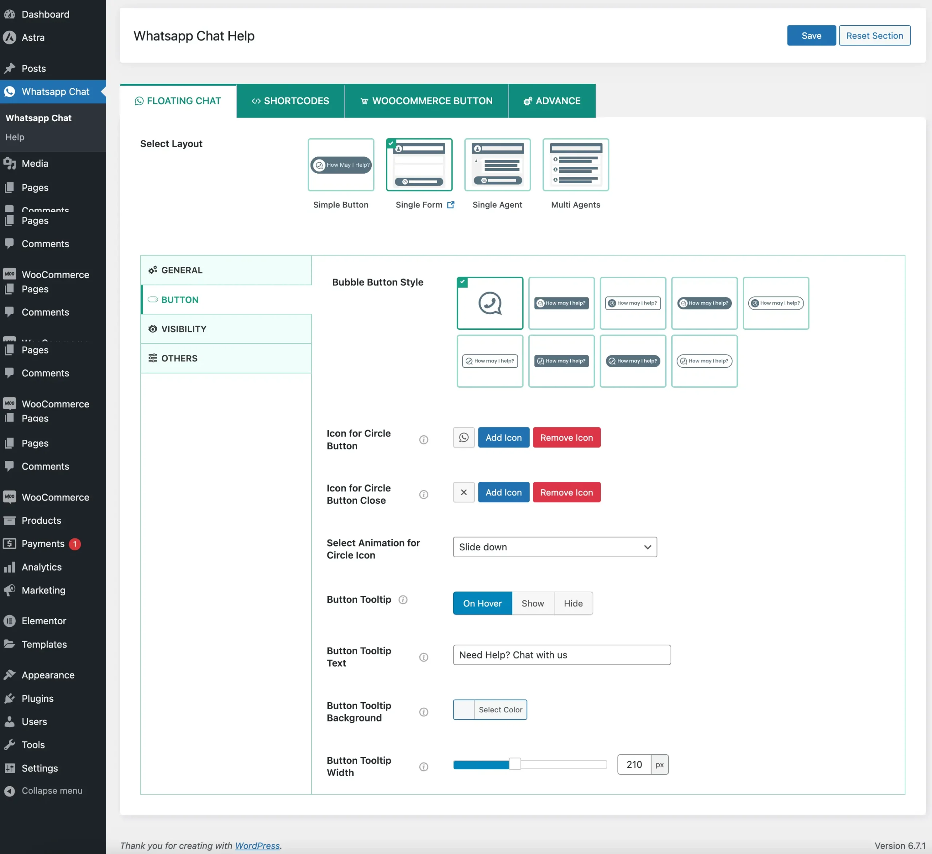Click the Marketing megaphone icon

9,590
